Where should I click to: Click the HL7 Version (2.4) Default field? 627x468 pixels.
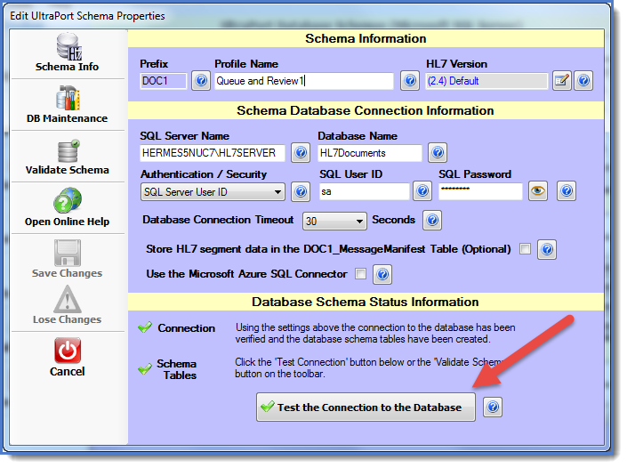click(486, 81)
